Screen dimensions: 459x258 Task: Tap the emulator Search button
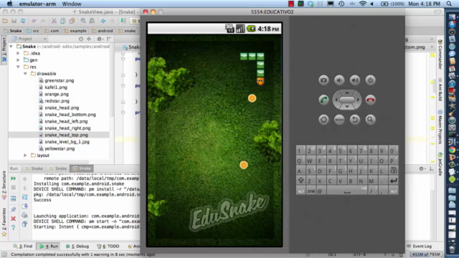370,120
